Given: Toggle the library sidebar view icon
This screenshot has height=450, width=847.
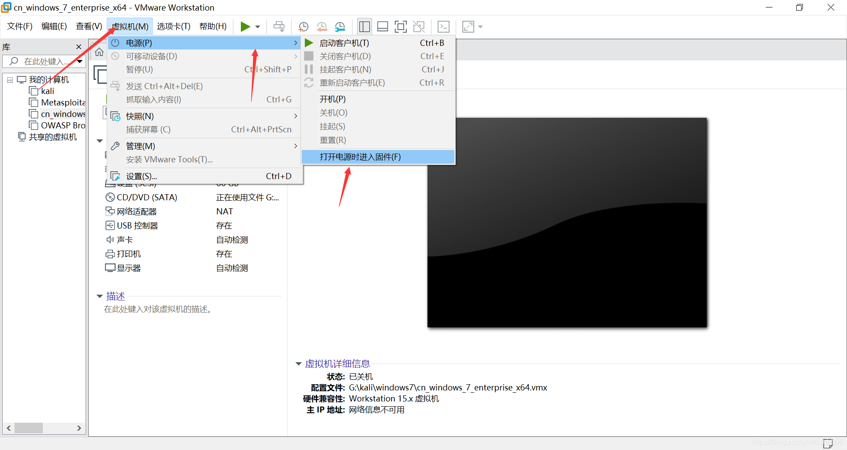Looking at the screenshot, I should point(364,26).
